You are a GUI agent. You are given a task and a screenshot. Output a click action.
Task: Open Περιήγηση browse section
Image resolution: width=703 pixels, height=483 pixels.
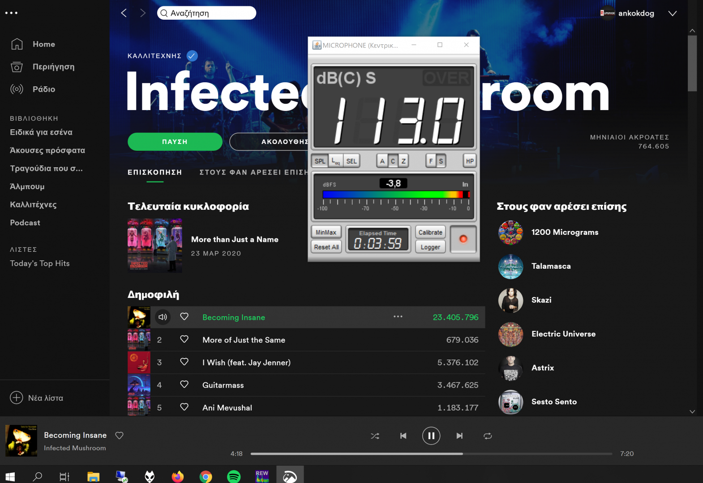pos(43,67)
